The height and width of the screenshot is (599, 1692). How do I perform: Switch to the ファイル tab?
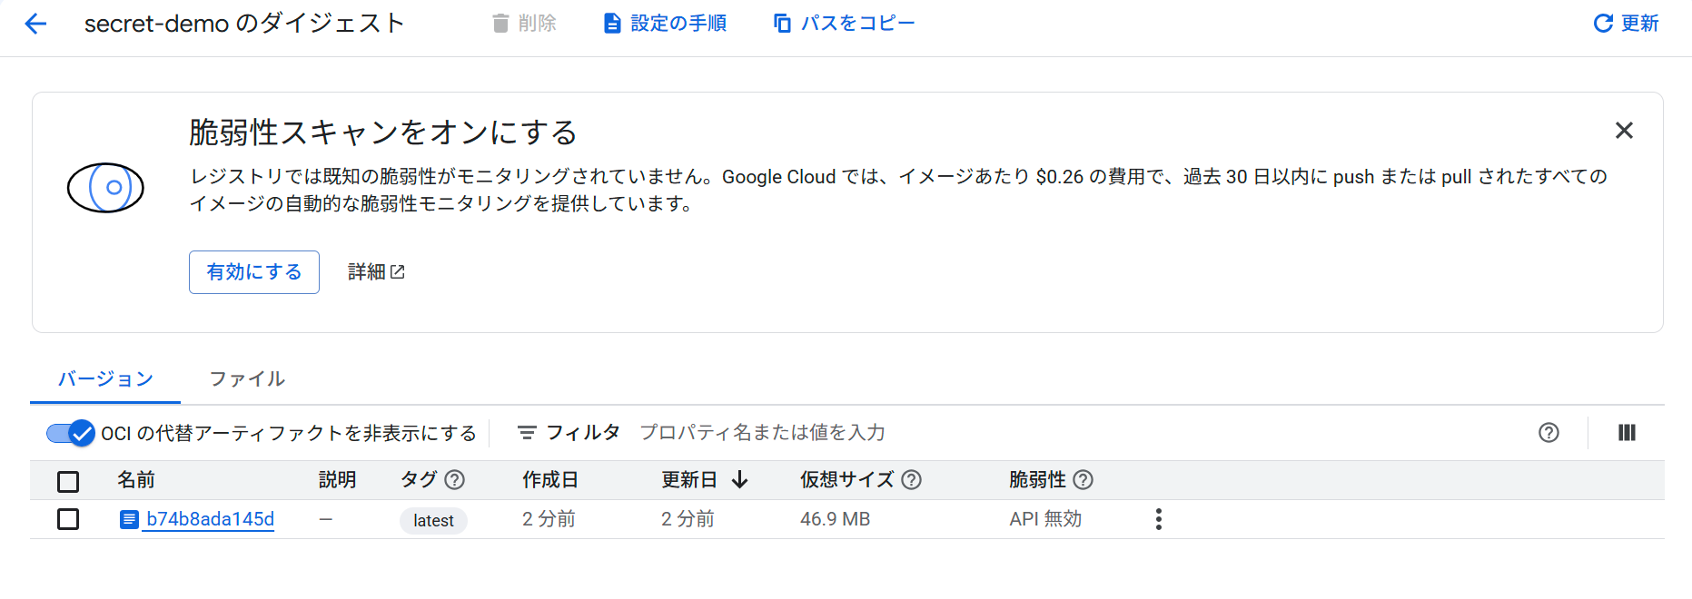(x=247, y=379)
